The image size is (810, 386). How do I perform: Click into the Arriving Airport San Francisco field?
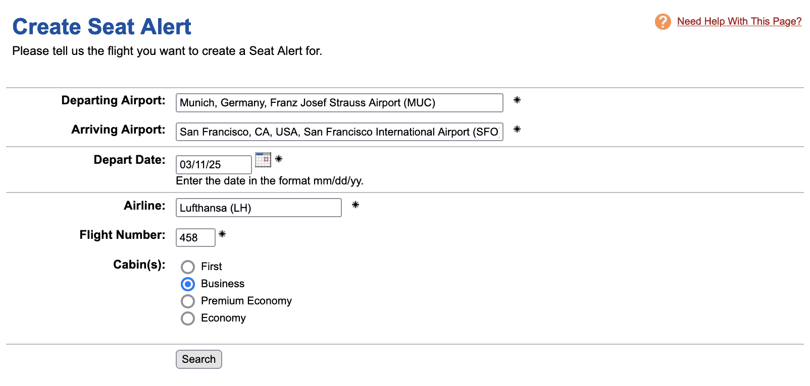pyautogui.click(x=339, y=132)
